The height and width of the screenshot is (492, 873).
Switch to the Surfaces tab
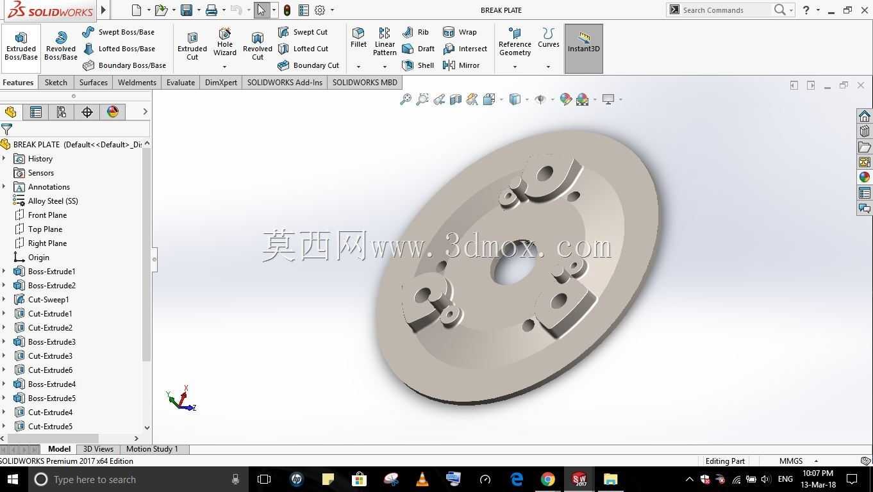94,83
